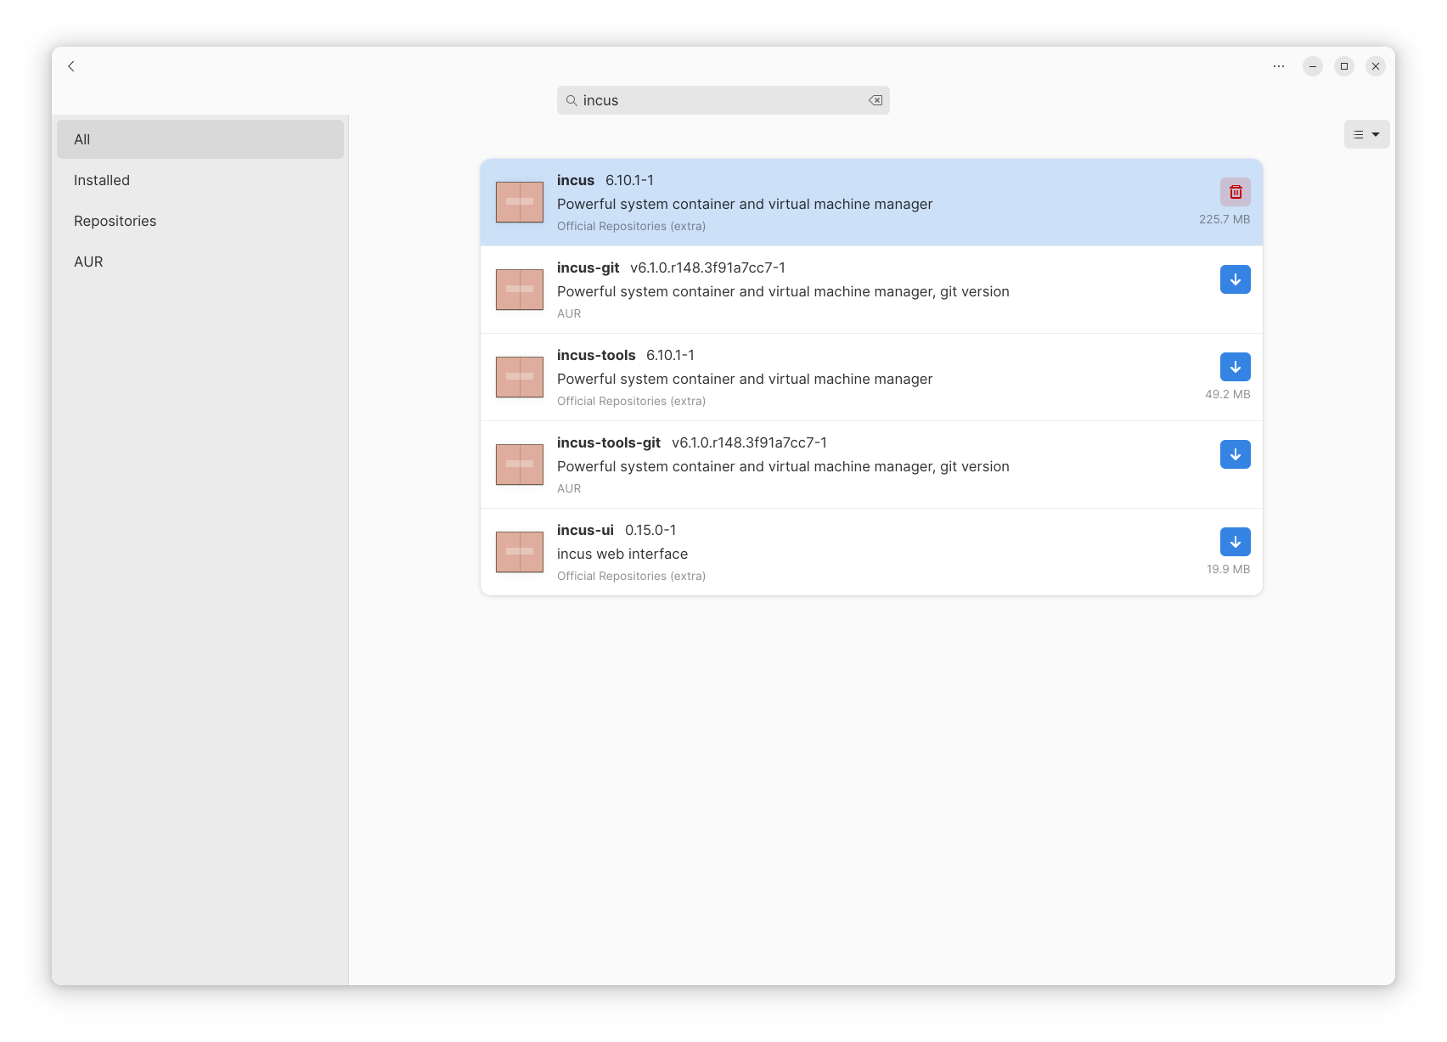Filter results to AUR only

(x=200, y=262)
